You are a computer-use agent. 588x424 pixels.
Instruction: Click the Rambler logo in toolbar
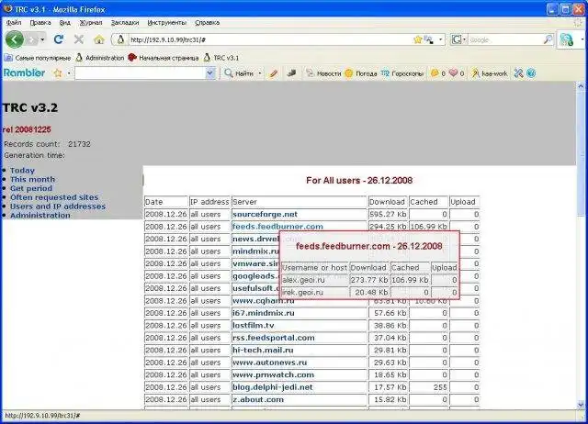click(x=25, y=73)
